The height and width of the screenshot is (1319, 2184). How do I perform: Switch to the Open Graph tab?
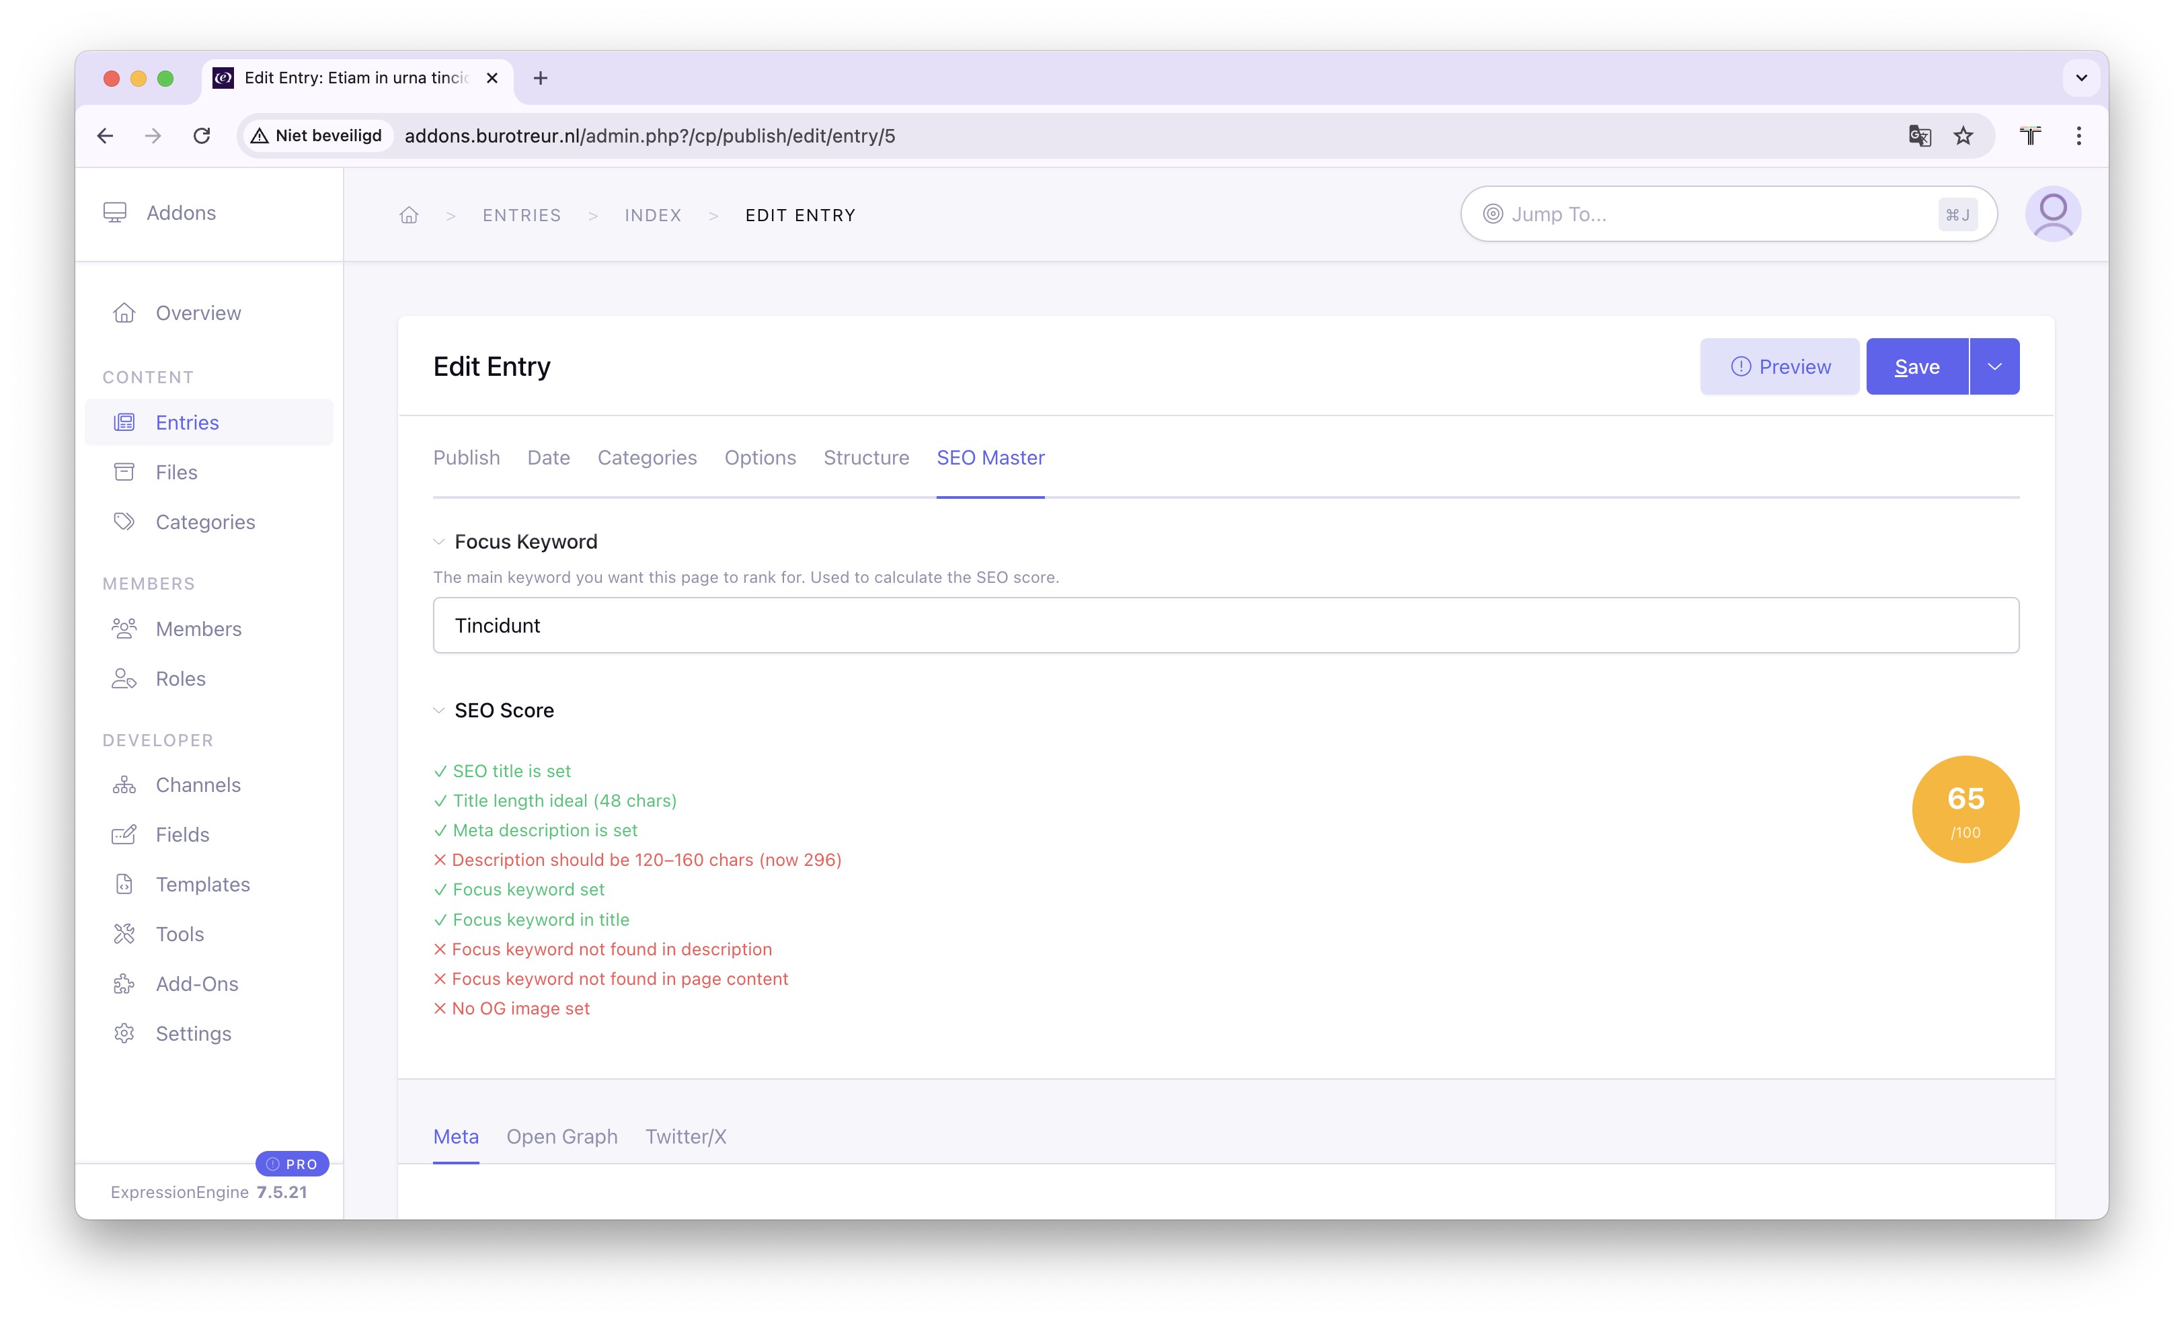pos(562,1136)
